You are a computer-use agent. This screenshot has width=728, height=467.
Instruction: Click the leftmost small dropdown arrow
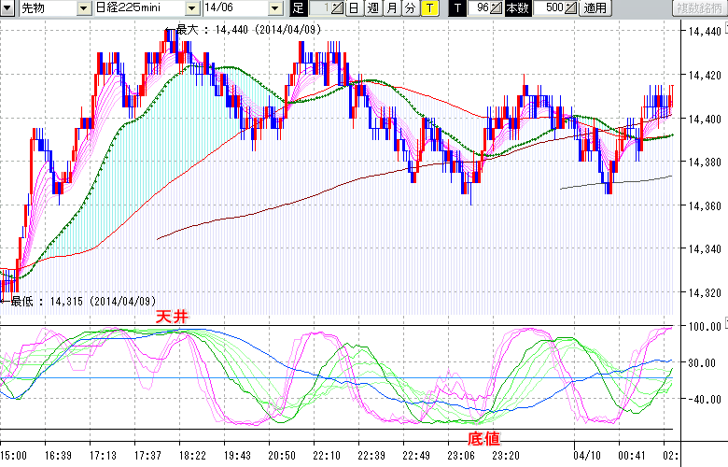point(7,8)
